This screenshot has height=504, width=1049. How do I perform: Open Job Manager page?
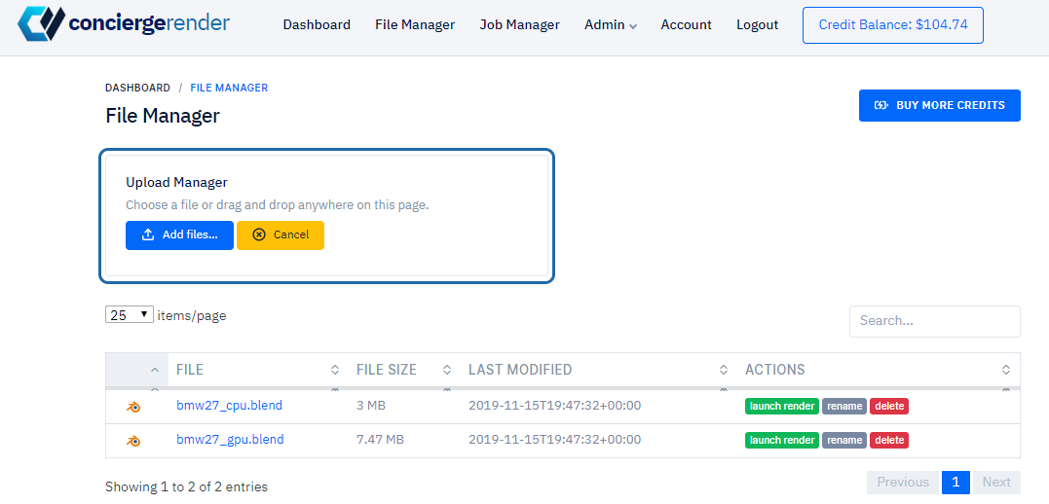pyautogui.click(x=520, y=24)
